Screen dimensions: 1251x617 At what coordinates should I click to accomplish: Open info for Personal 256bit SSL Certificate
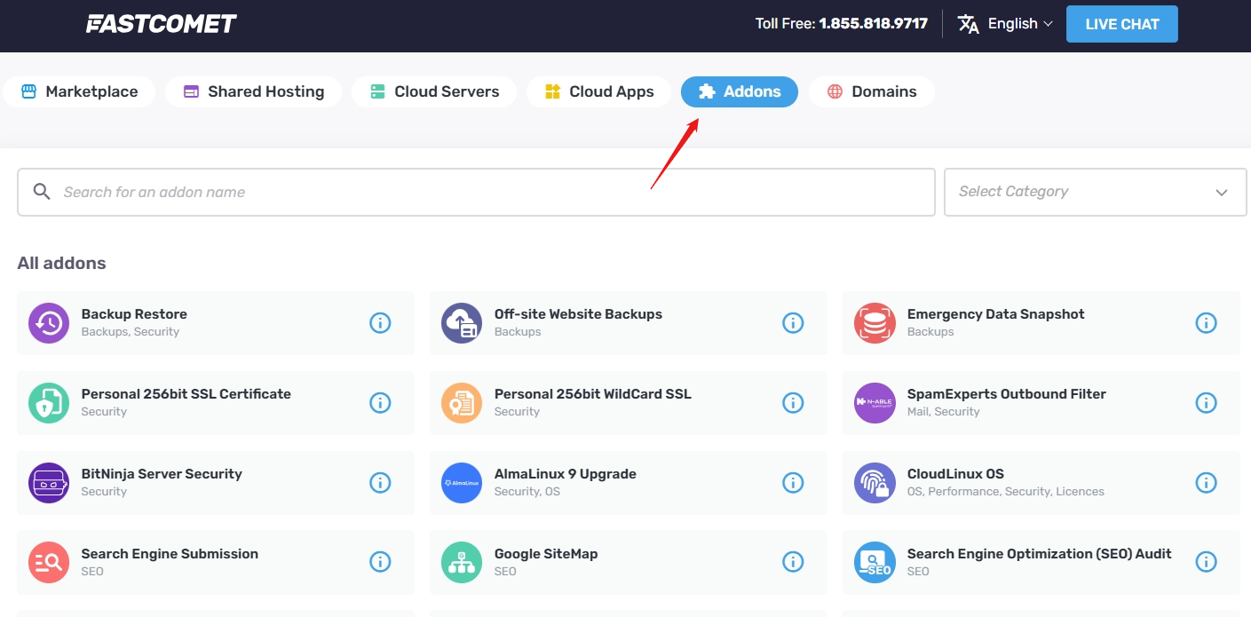point(380,403)
